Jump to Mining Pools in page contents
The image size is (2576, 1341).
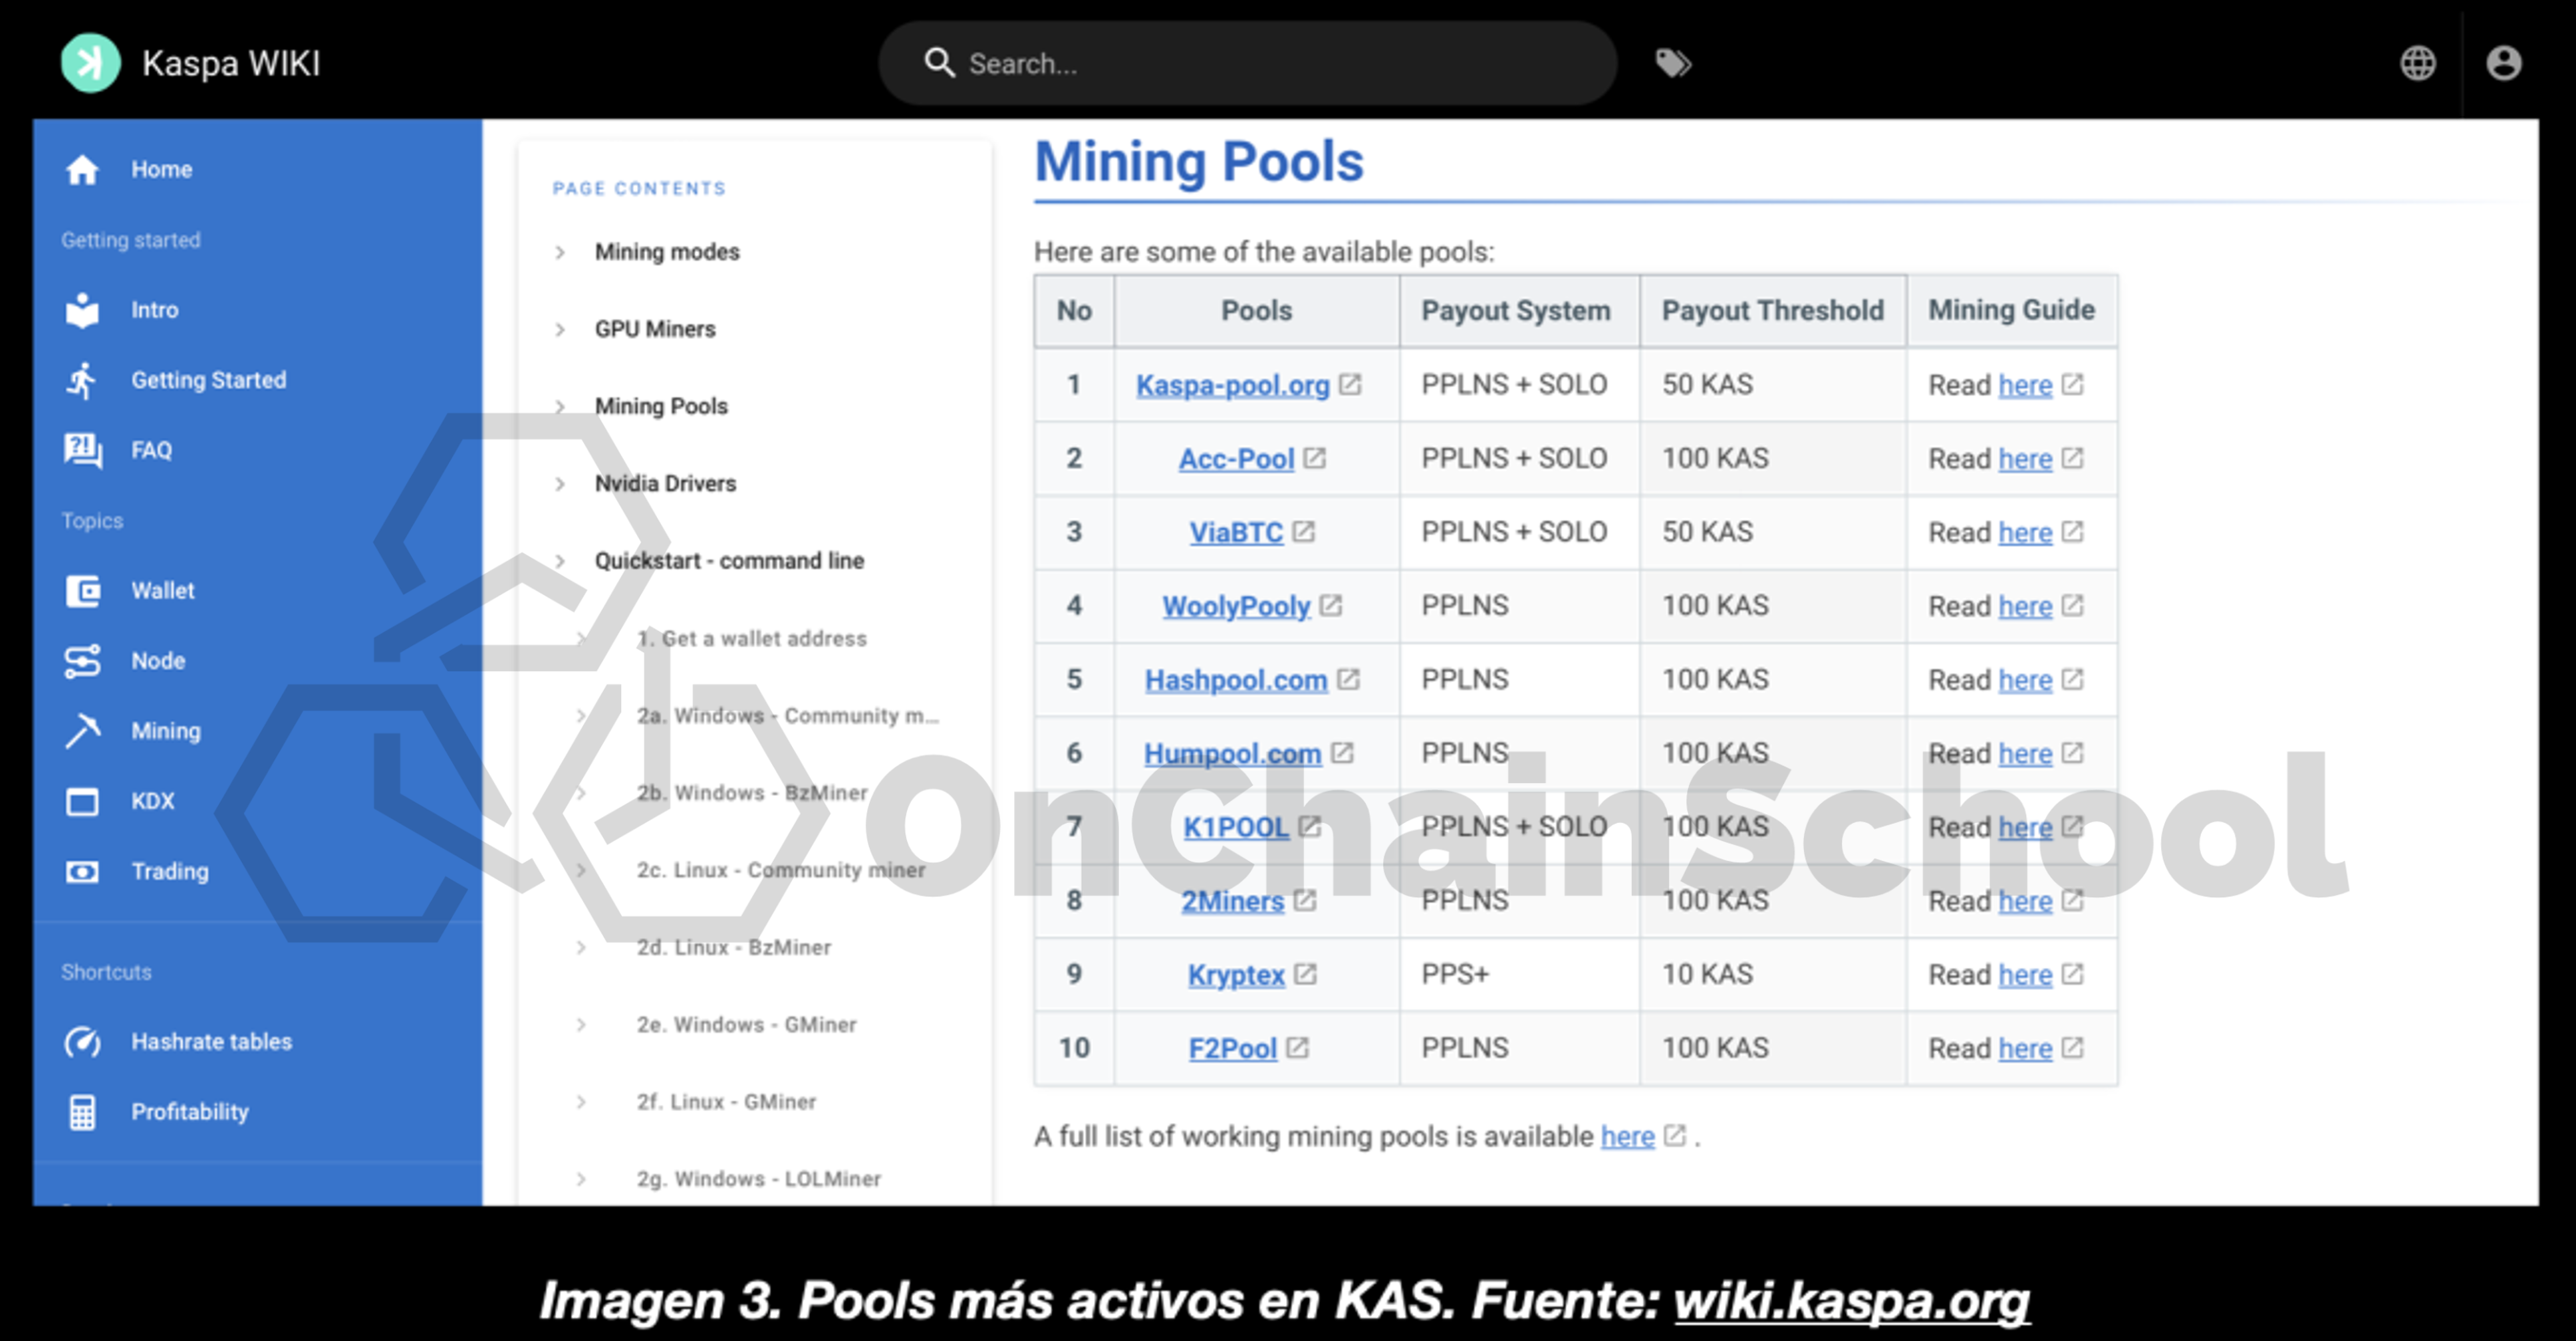(x=661, y=406)
